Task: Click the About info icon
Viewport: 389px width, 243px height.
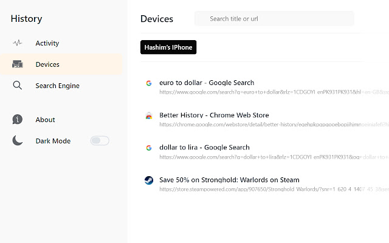Action: [18, 120]
